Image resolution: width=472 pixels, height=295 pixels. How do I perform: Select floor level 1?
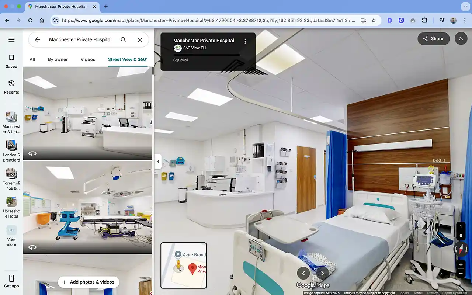click(x=461, y=227)
